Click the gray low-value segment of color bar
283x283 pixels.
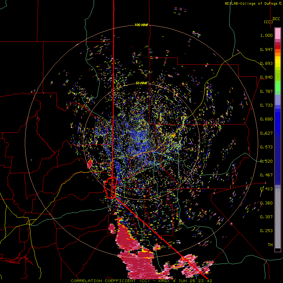point(278,219)
